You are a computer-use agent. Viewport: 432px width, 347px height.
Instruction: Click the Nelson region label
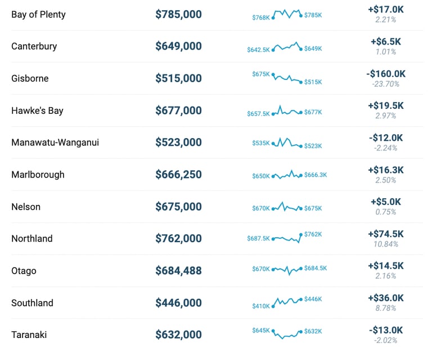pyautogui.click(x=26, y=207)
